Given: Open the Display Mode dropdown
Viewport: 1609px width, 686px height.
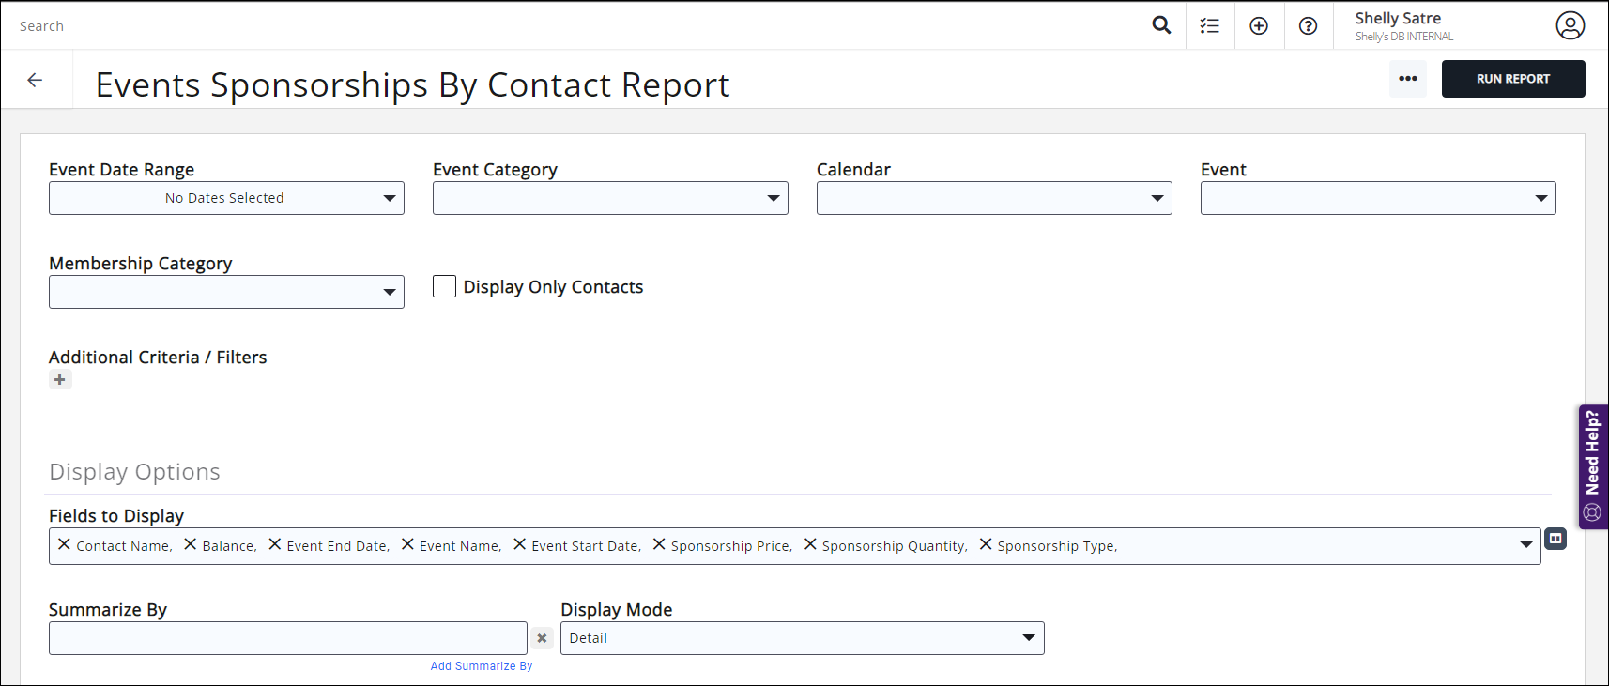Looking at the screenshot, I should pyautogui.click(x=802, y=638).
